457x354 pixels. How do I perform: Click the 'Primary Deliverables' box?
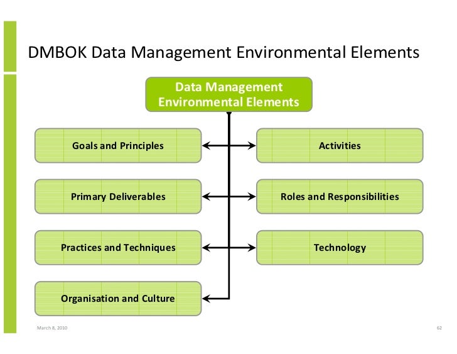pyautogui.click(x=118, y=196)
